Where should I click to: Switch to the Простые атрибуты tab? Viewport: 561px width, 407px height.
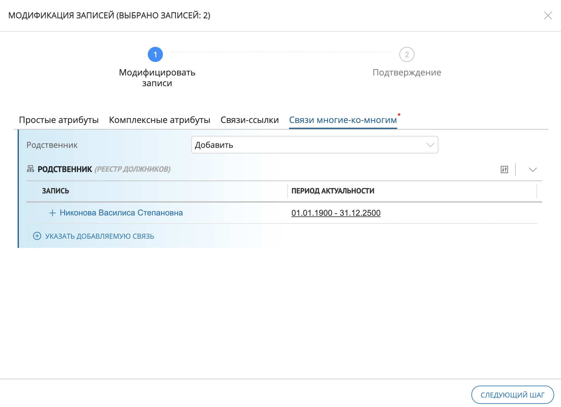click(x=59, y=120)
